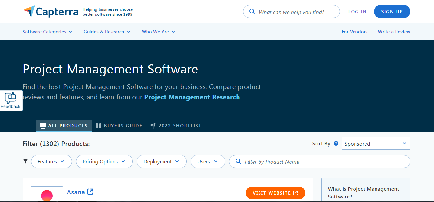434x202 pixels.
Task: Click the help icon next to Sort By
Action: click(x=336, y=143)
